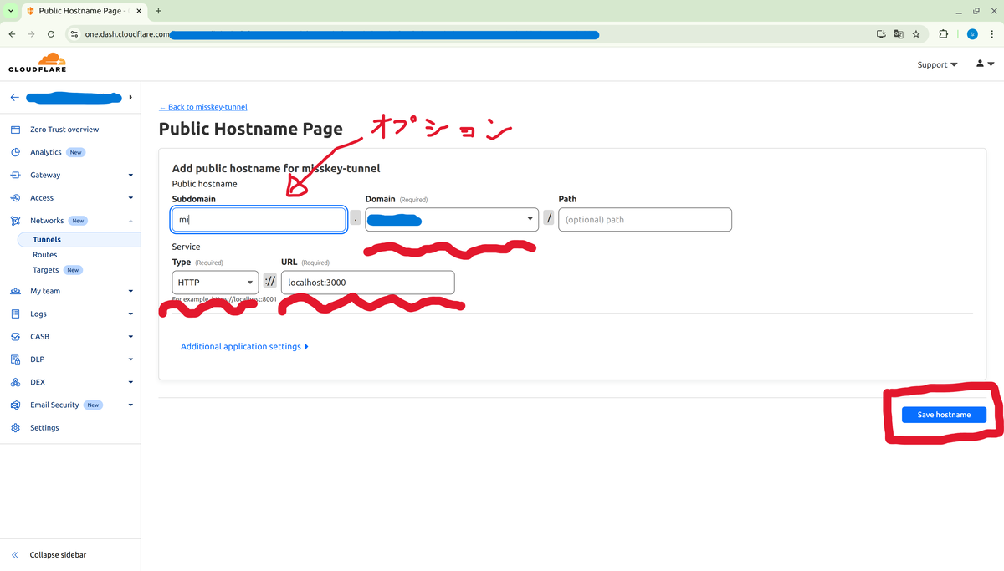Collapse the Networks menu section
Image resolution: width=1004 pixels, height=571 pixels.
point(131,221)
